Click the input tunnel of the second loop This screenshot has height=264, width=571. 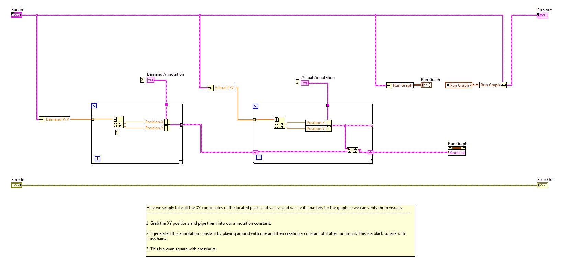[254, 120]
